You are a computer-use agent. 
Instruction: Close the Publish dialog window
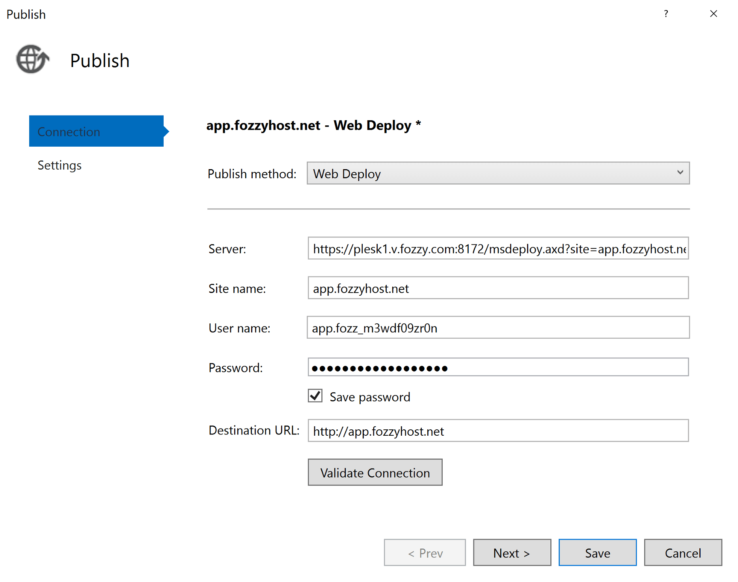[714, 14]
